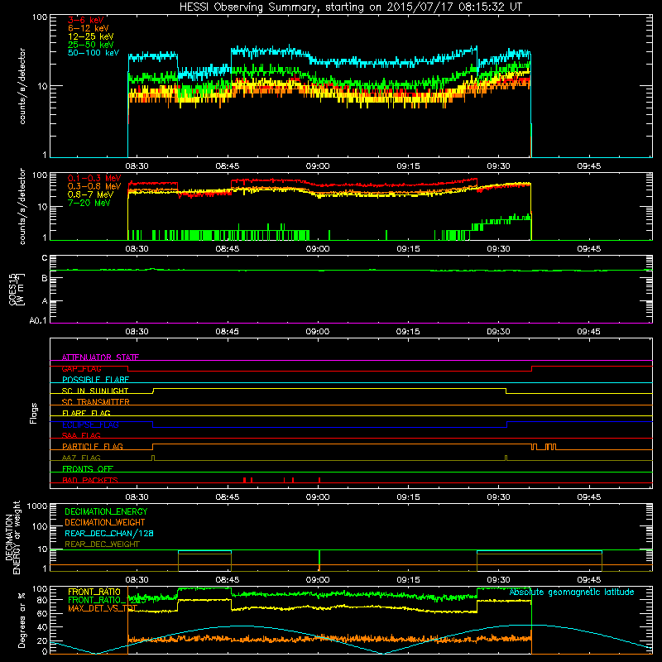Screen dimensions: 662x662
Task: Click the 0.1-0.3 MeV legend label
Action: pos(94,178)
